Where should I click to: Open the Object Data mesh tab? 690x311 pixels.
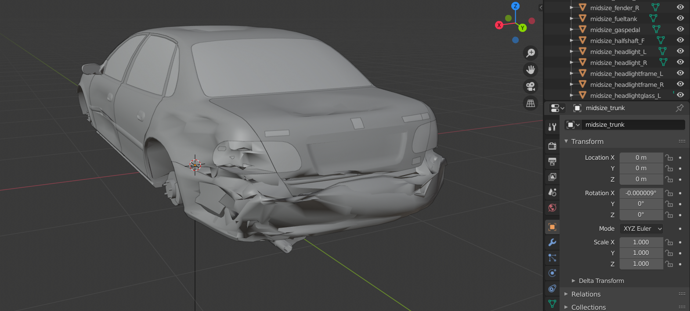tap(552, 303)
